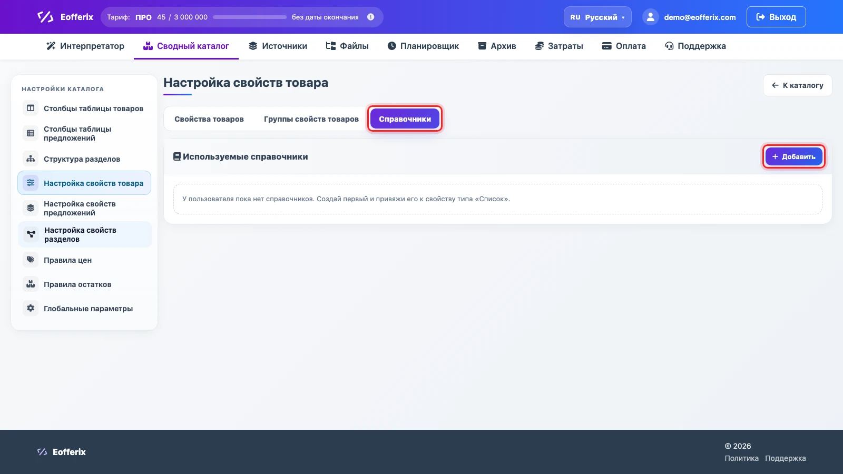
Task: Click the Затраты coins icon
Action: point(540,46)
